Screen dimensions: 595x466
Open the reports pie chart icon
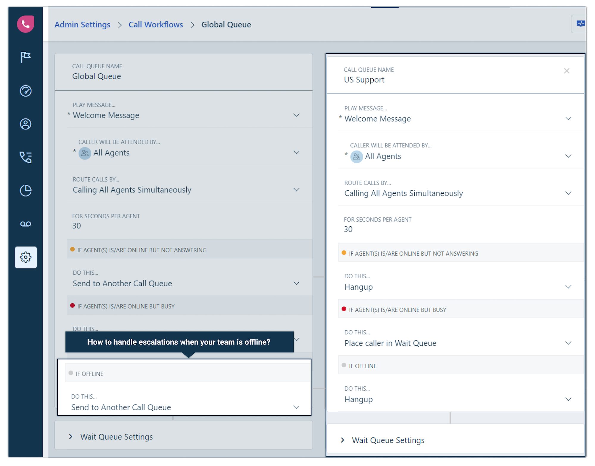tap(26, 191)
